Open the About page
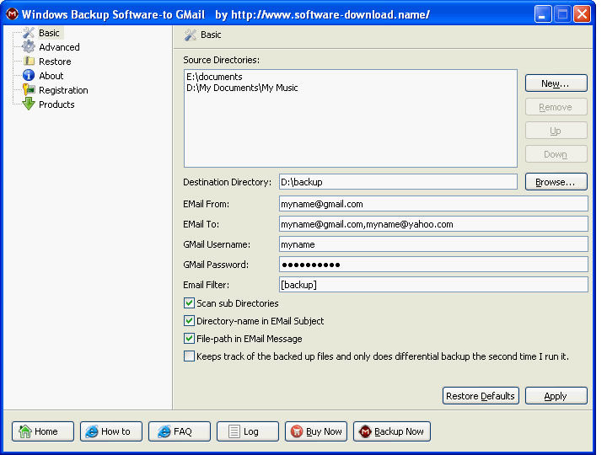The height and width of the screenshot is (455, 607). [51, 76]
